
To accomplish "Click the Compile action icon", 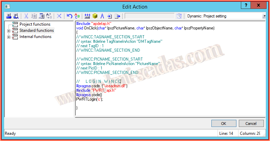I will point(87,16).
